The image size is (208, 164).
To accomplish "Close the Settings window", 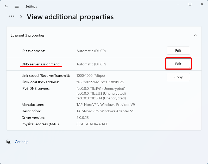I will [202, 4].
